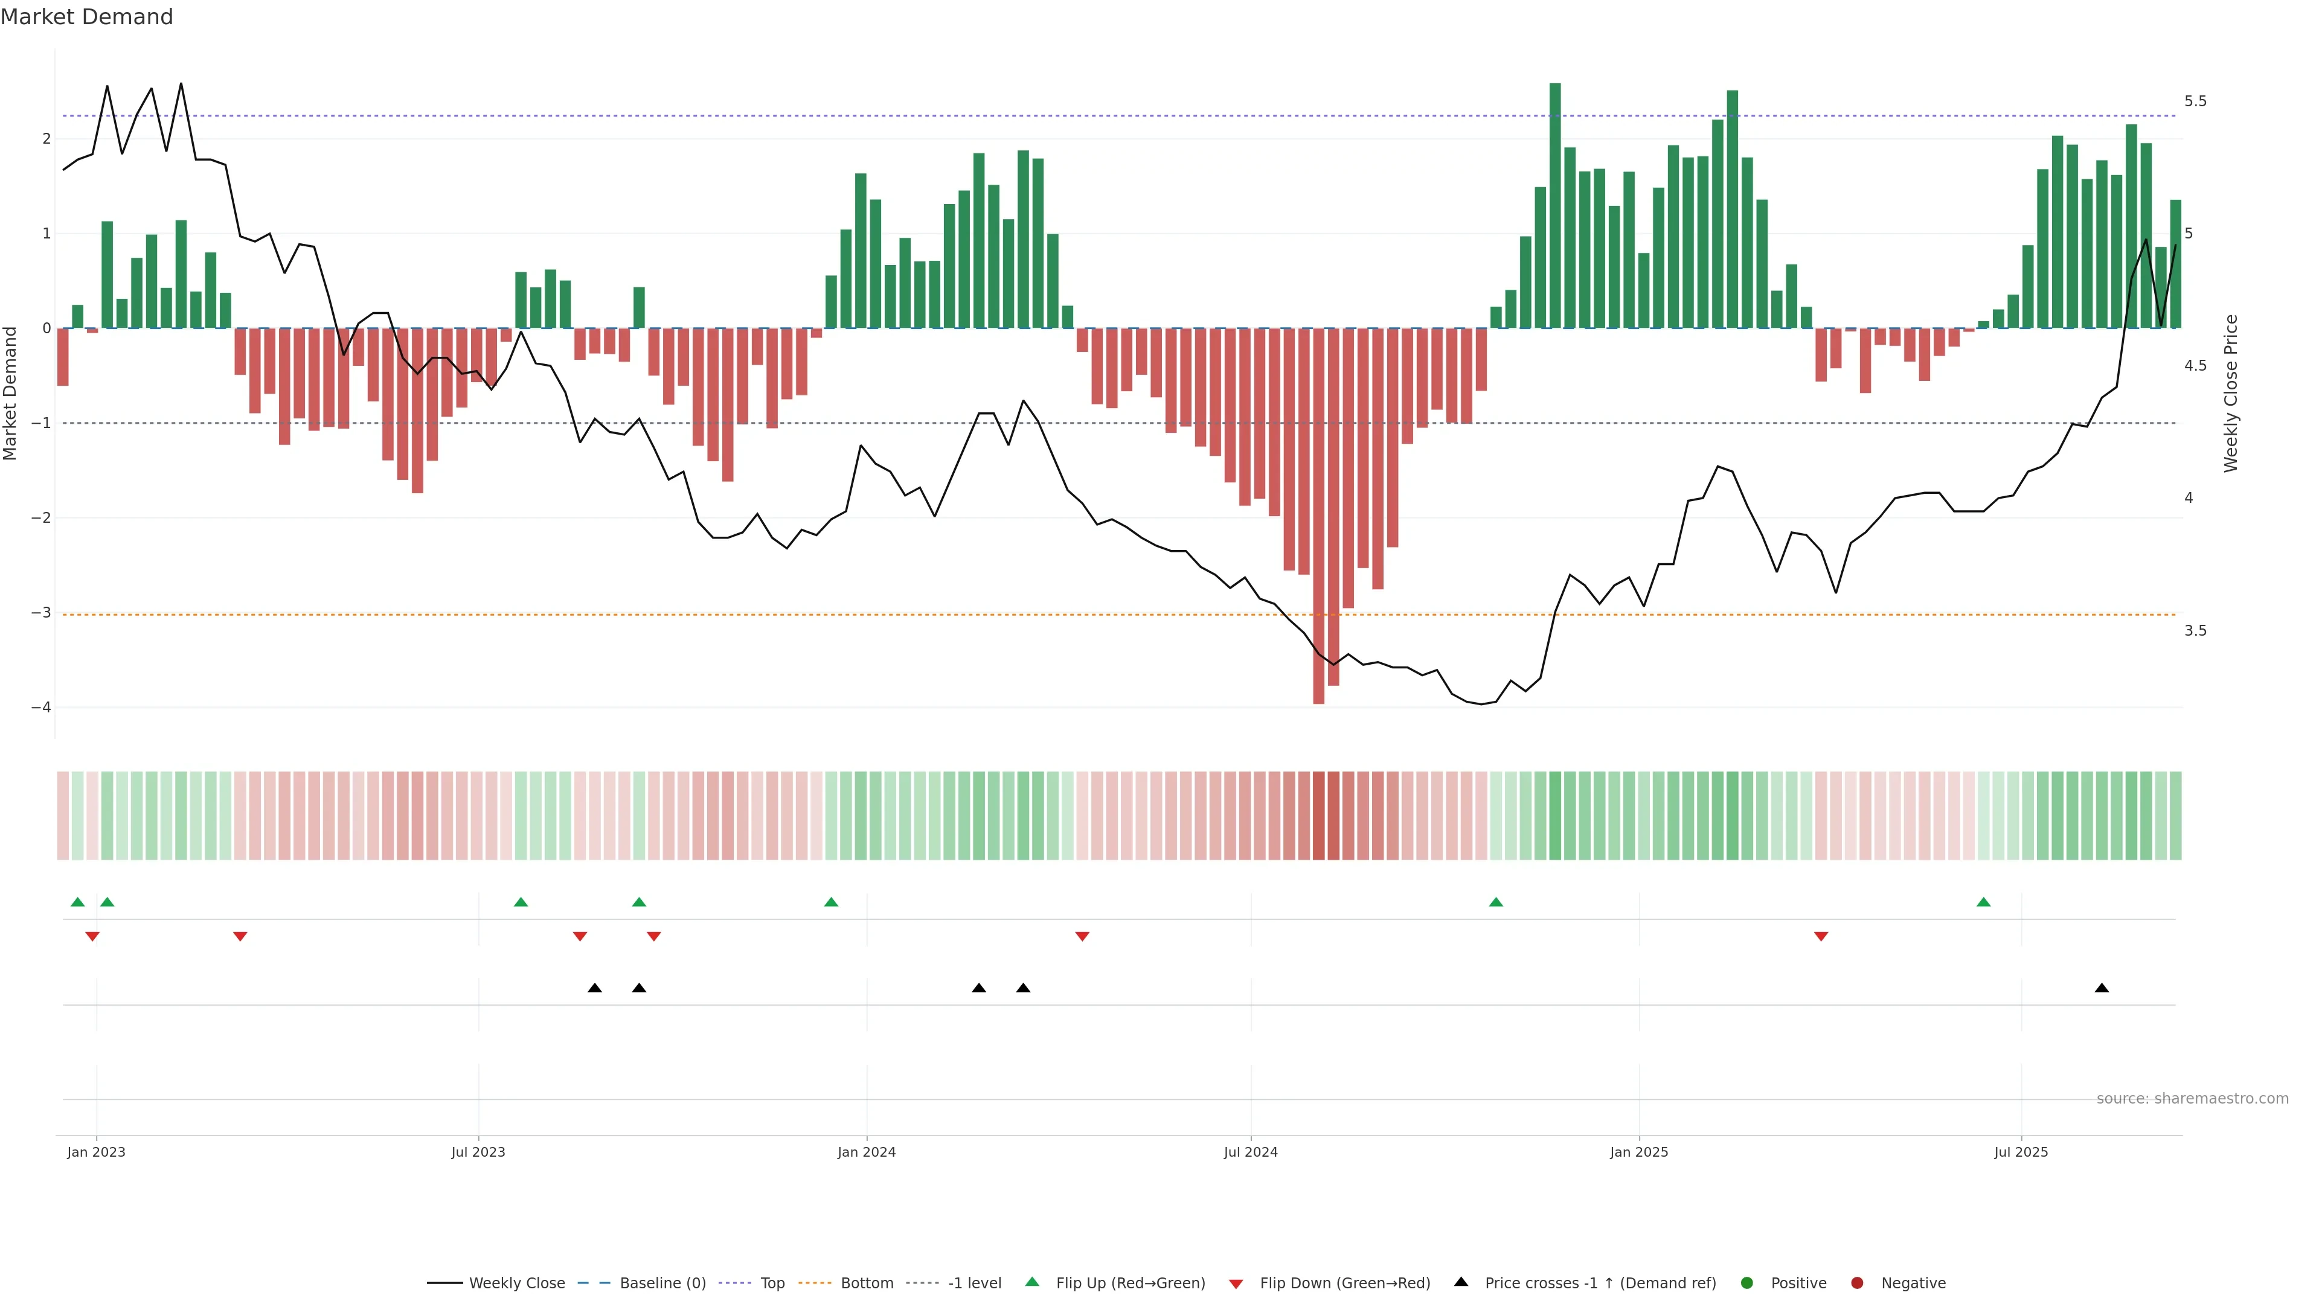Click the Jul 2024 x-axis label

point(1251,1153)
